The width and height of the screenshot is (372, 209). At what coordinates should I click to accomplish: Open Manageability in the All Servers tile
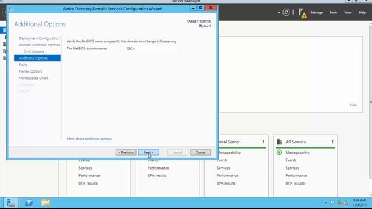(298, 153)
